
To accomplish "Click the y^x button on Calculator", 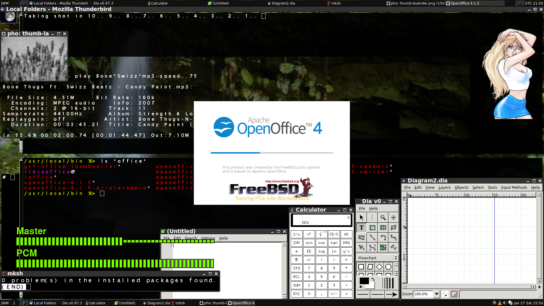I will 346,251.
